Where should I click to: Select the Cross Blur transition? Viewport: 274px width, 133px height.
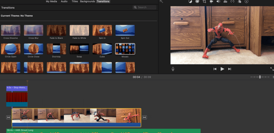(x=34, y=30)
